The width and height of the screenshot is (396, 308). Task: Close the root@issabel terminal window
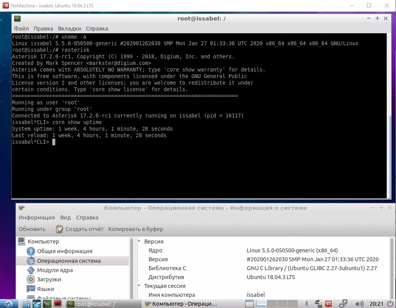coord(386,18)
